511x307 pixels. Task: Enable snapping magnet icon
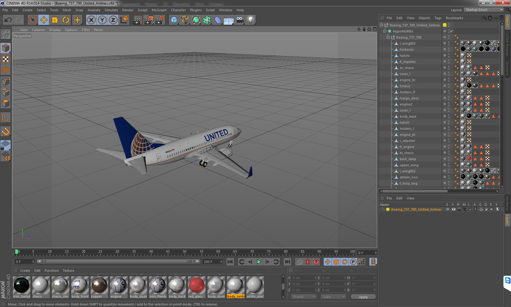point(6,131)
